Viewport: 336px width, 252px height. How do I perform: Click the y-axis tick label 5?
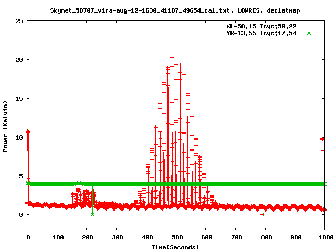[21, 176]
